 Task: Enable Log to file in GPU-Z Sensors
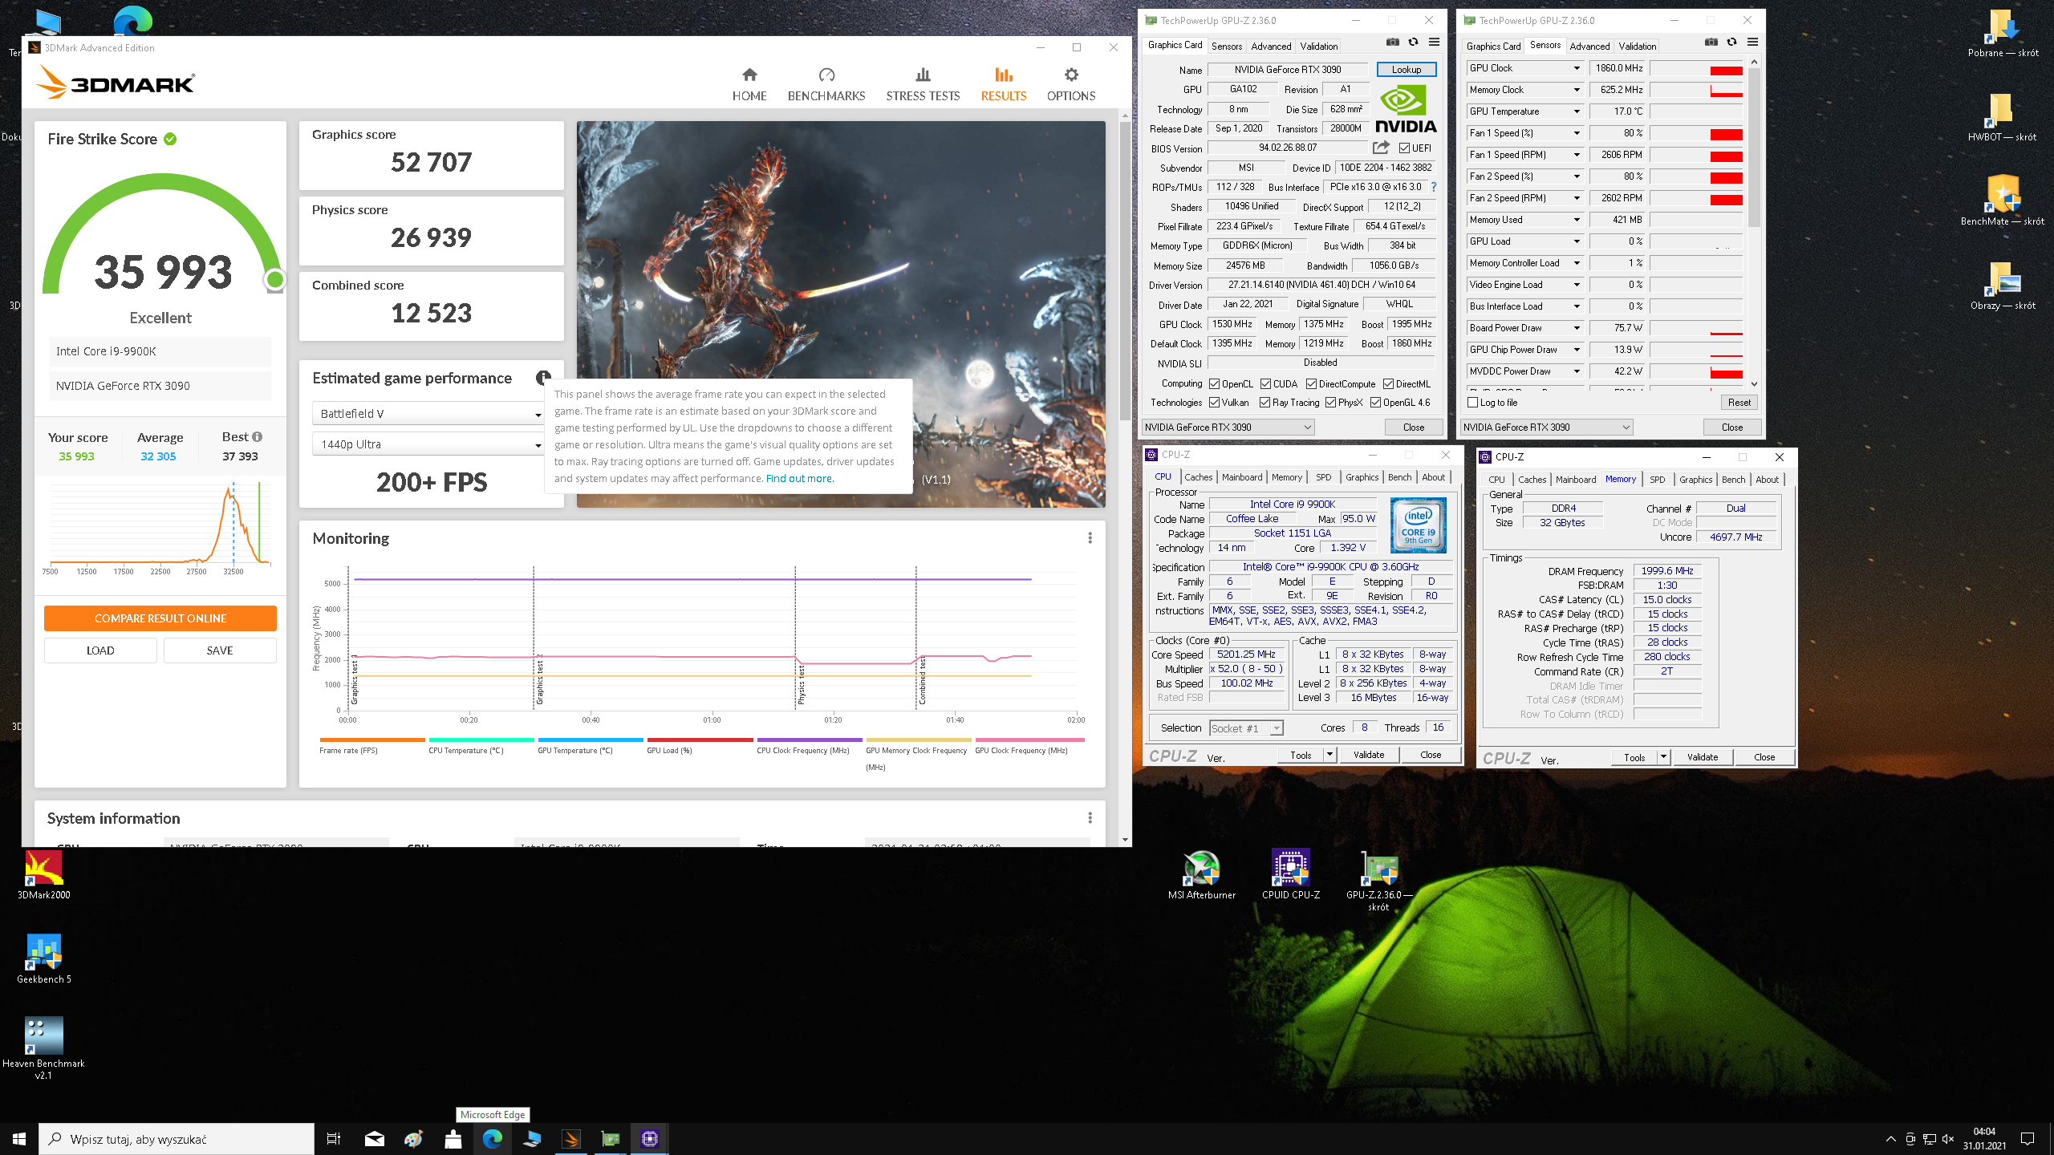(x=1472, y=403)
